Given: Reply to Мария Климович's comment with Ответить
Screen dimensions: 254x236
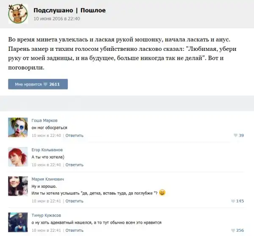Looking at the screenshot, I should [75, 201].
